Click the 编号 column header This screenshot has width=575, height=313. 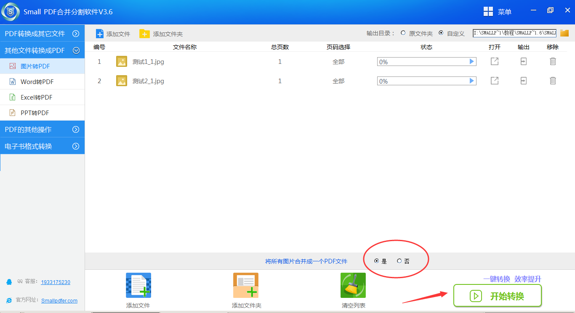[x=99, y=47]
